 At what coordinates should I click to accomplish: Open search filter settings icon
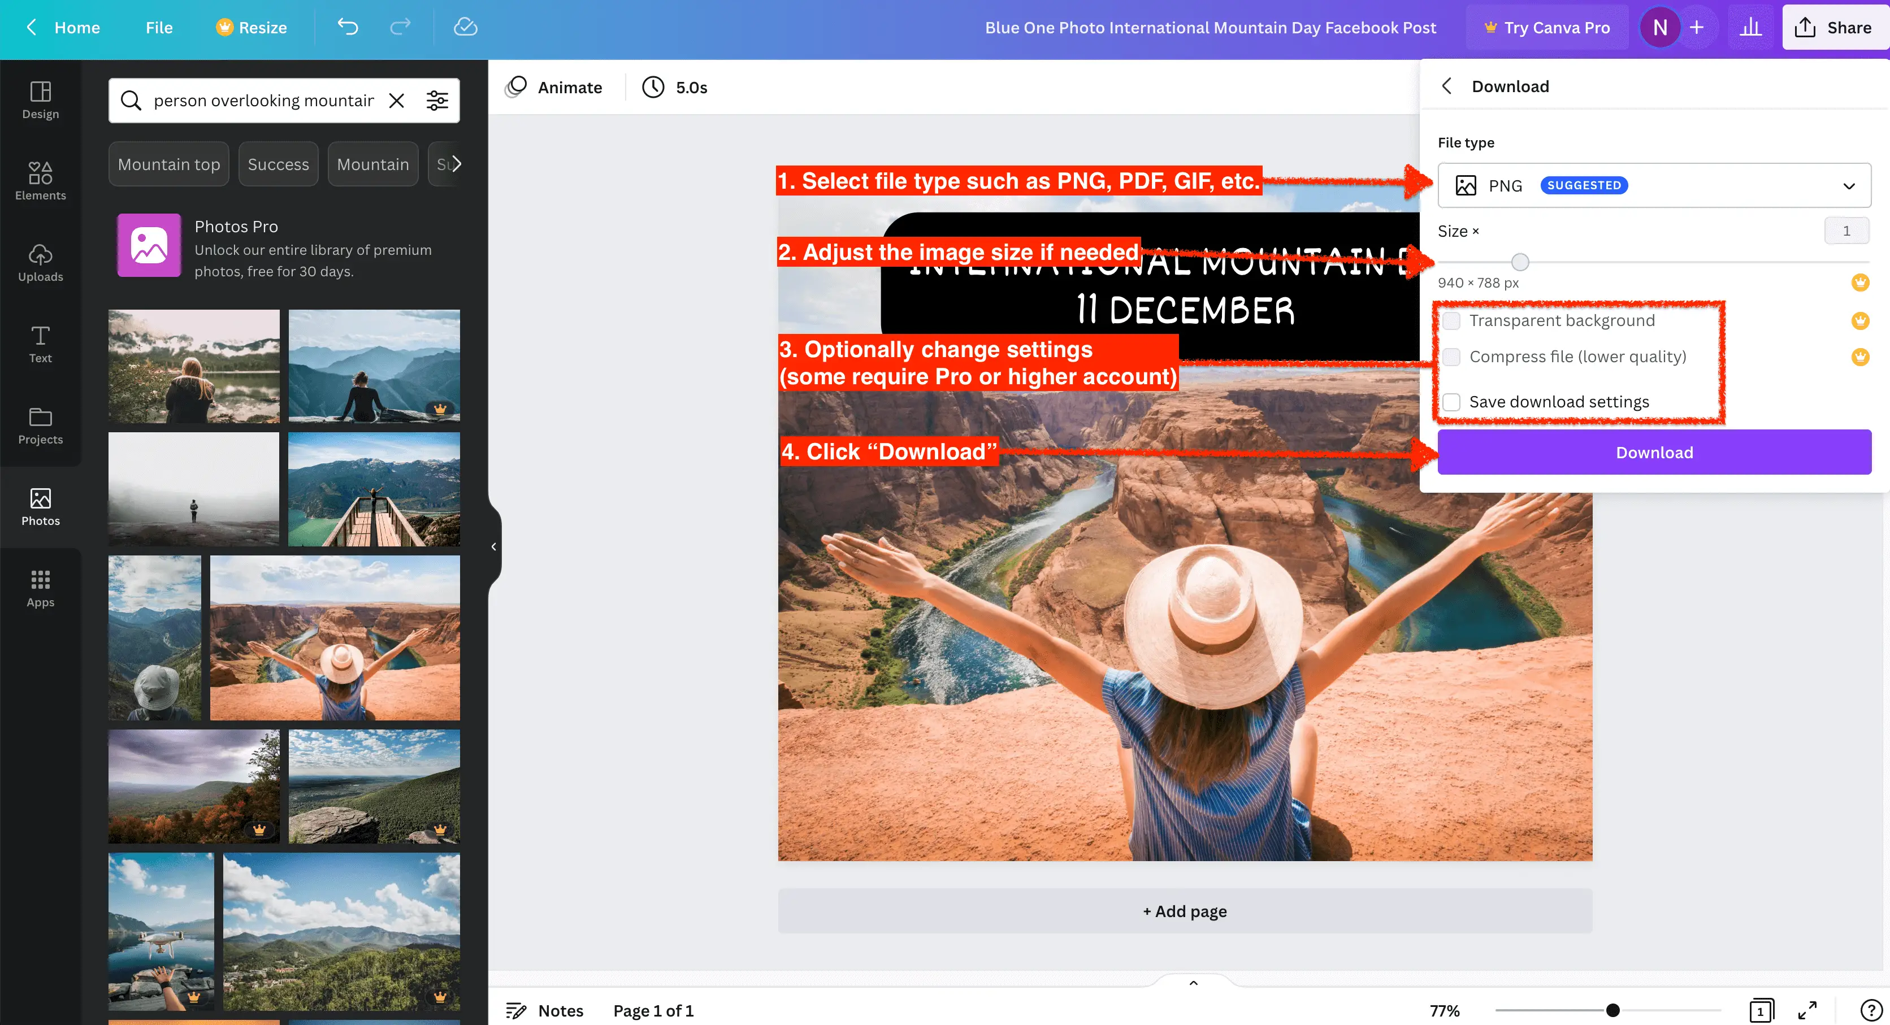tap(437, 101)
